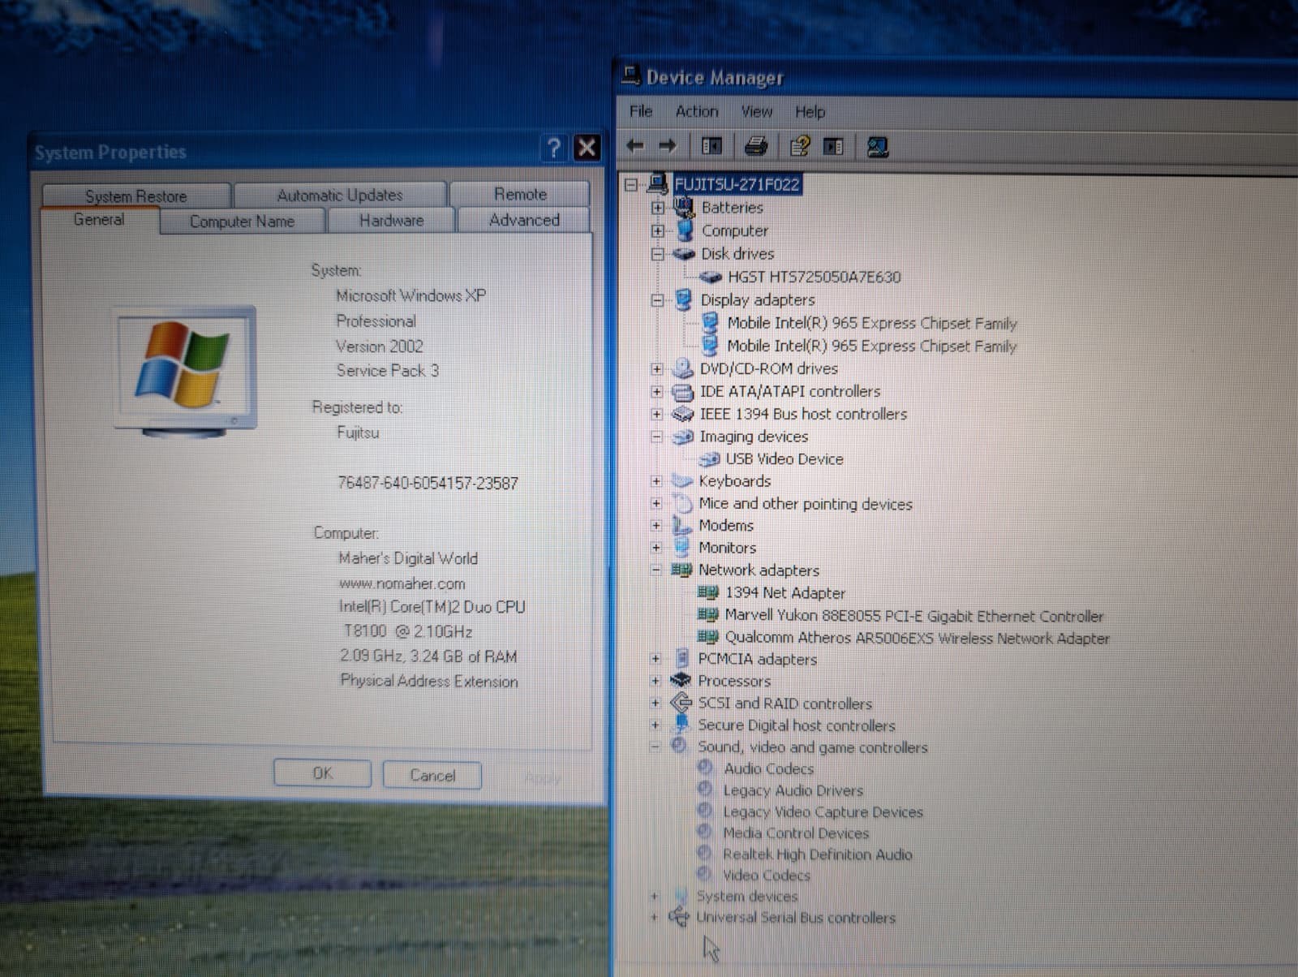Select the DVD/CD-ROM drives icon
Screen dimensions: 1298x977
coord(682,368)
